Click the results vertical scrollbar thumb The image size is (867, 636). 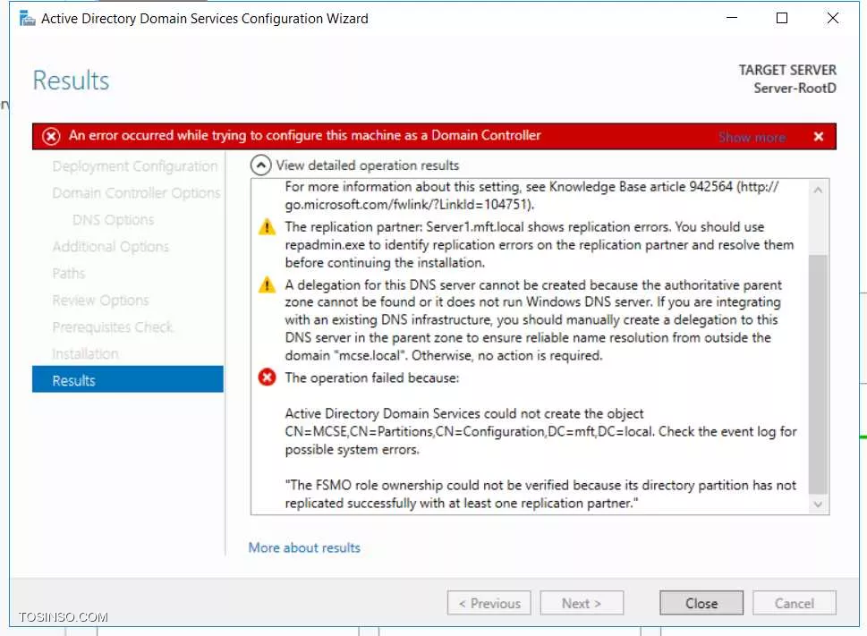pos(819,374)
